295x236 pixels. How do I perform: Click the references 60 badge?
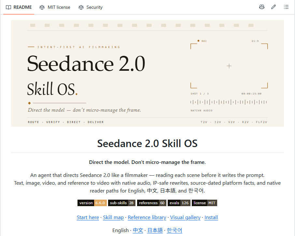click(152, 203)
